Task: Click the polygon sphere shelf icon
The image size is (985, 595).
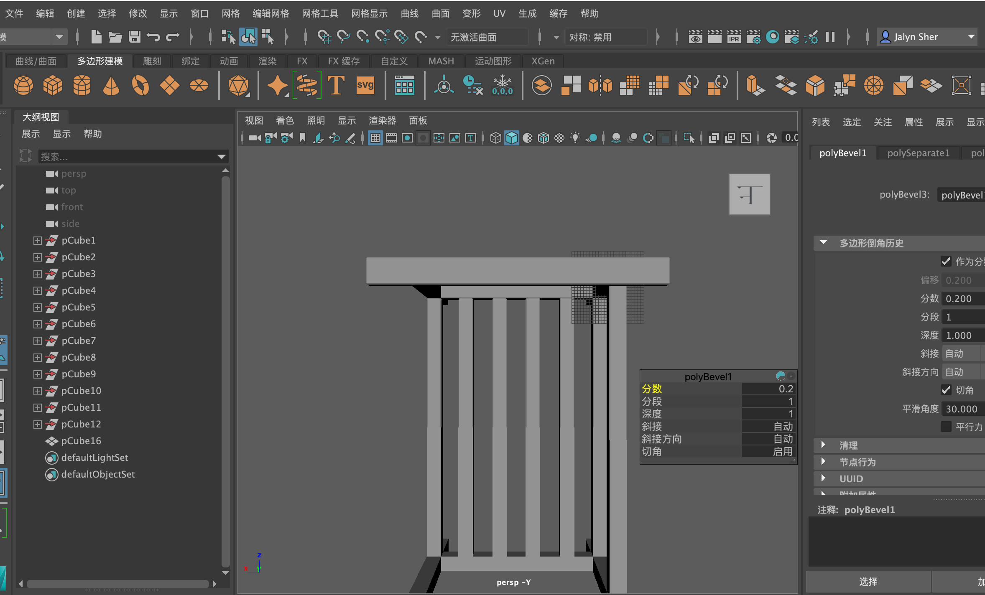Action: (x=23, y=85)
